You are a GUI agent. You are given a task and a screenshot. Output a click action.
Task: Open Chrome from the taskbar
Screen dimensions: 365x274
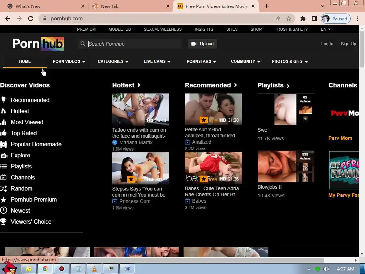coord(45,269)
